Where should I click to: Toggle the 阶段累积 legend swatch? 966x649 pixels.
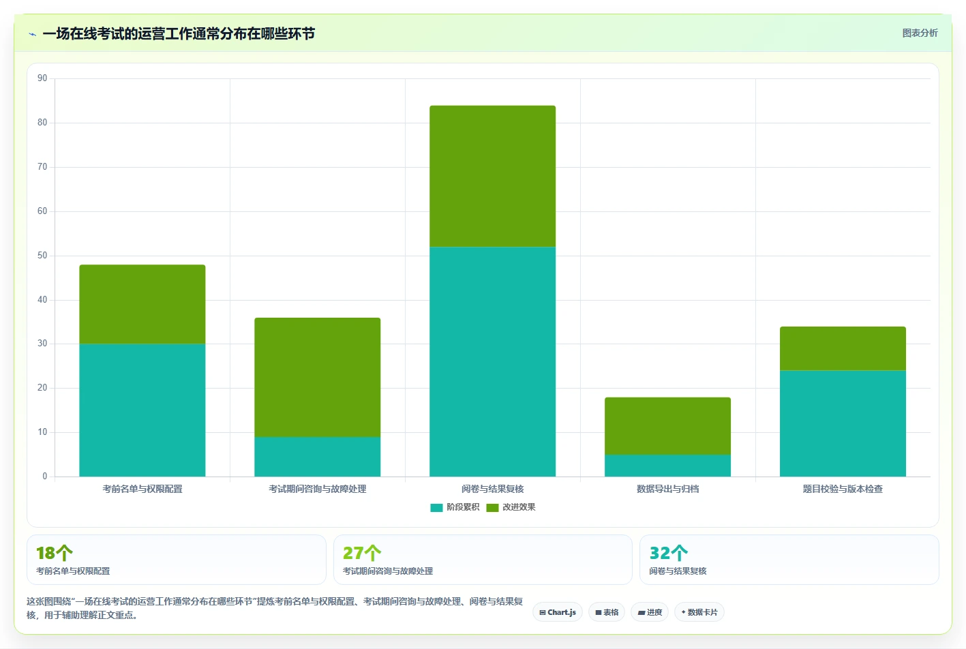click(x=436, y=507)
